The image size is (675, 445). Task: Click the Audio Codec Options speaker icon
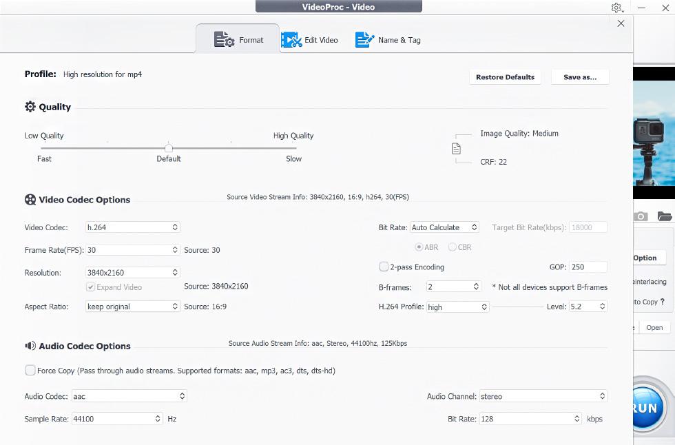pos(30,346)
